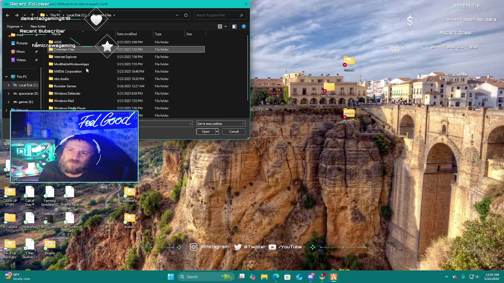Open the Organize menu

[x=15, y=26]
